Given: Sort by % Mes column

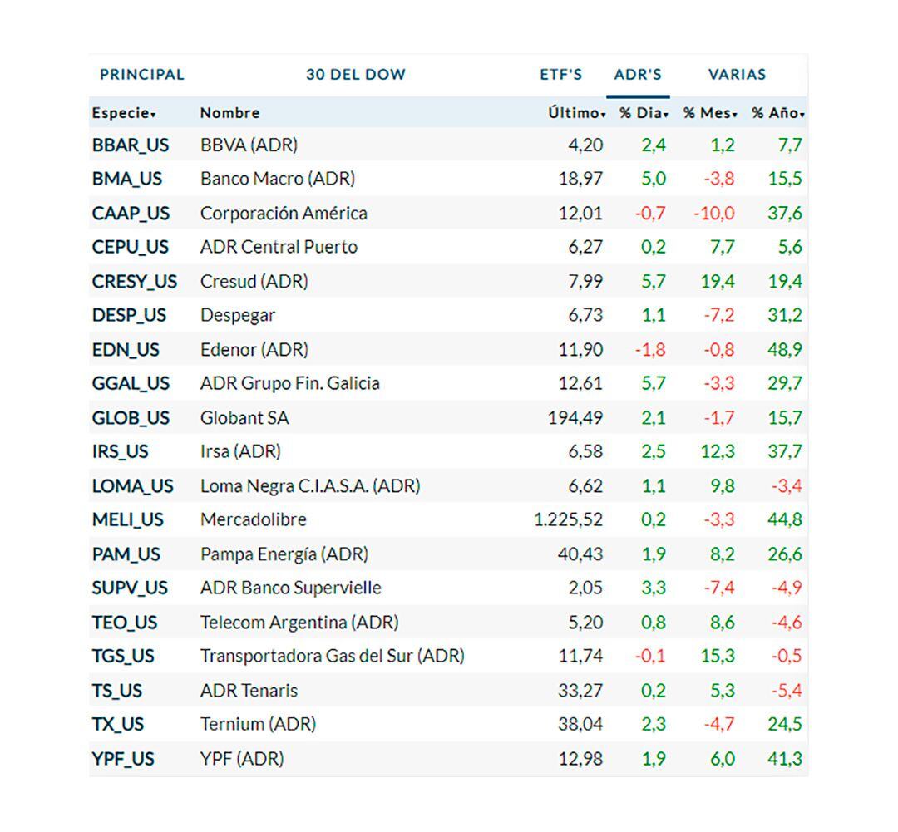Looking at the screenshot, I should pyautogui.click(x=709, y=113).
